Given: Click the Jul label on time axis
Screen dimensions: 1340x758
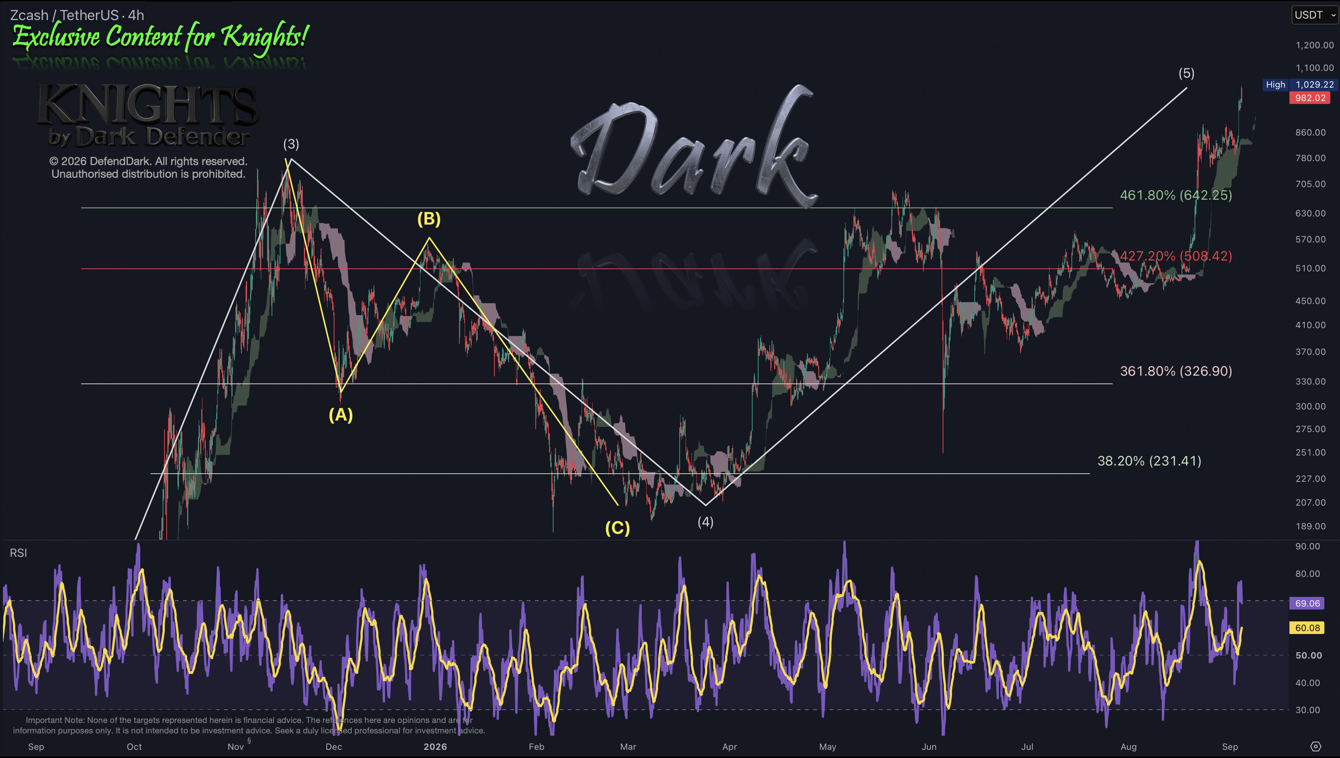Looking at the screenshot, I should [1027, 746].
